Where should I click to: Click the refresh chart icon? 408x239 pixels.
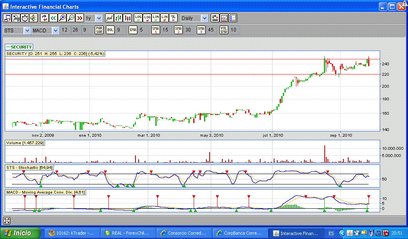44,18
